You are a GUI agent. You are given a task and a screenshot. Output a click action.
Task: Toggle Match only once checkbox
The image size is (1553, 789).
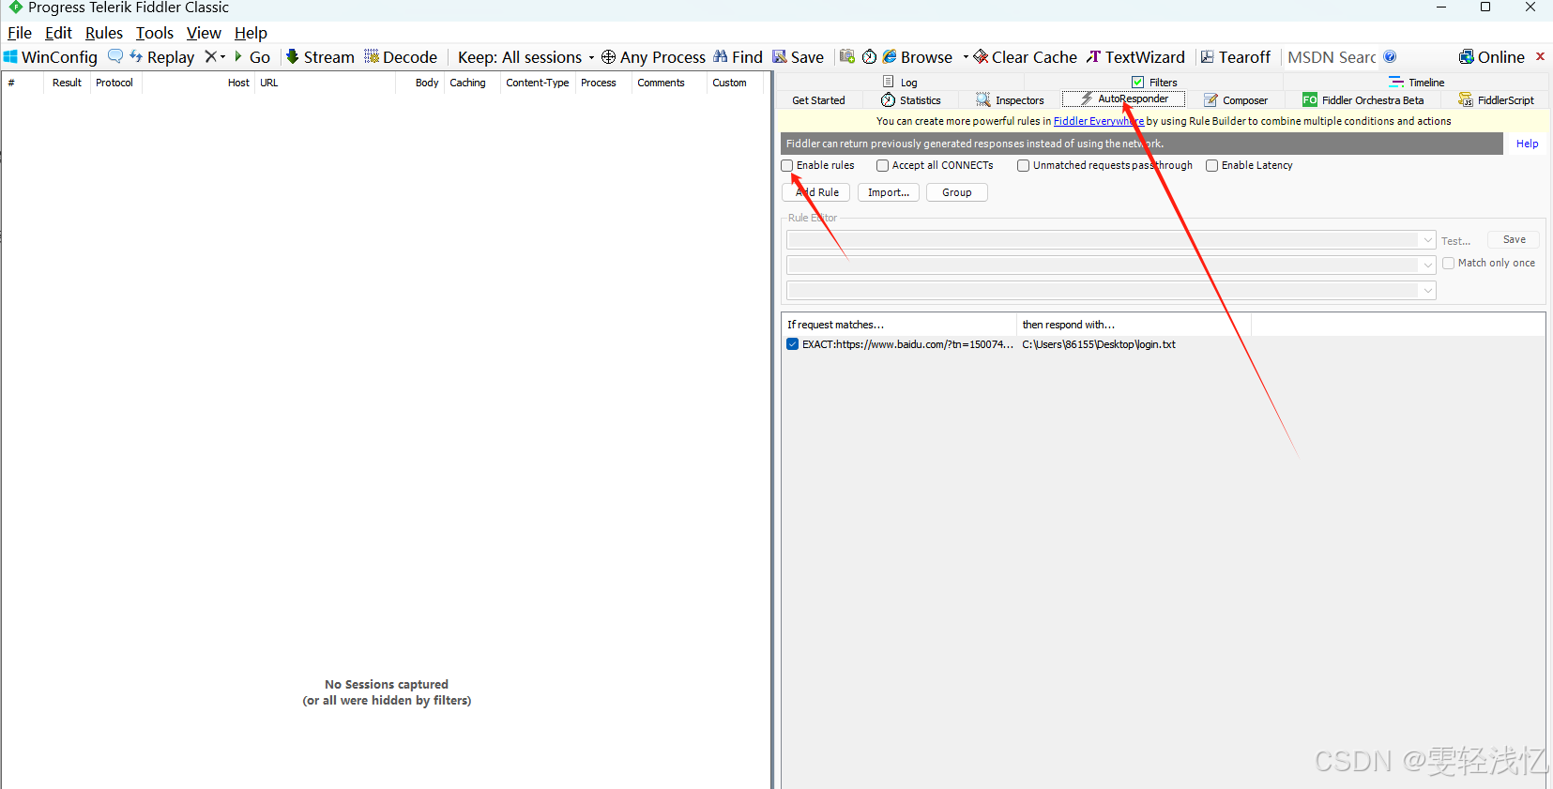(x=1448, y=264)
